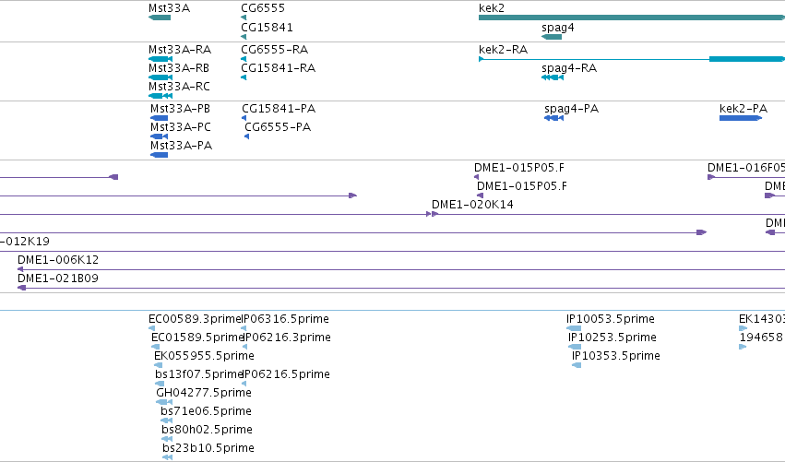Open the CG6555 gene label
Image resolution: width=785 pixels, height=462 pixels.
coord(263,8)
